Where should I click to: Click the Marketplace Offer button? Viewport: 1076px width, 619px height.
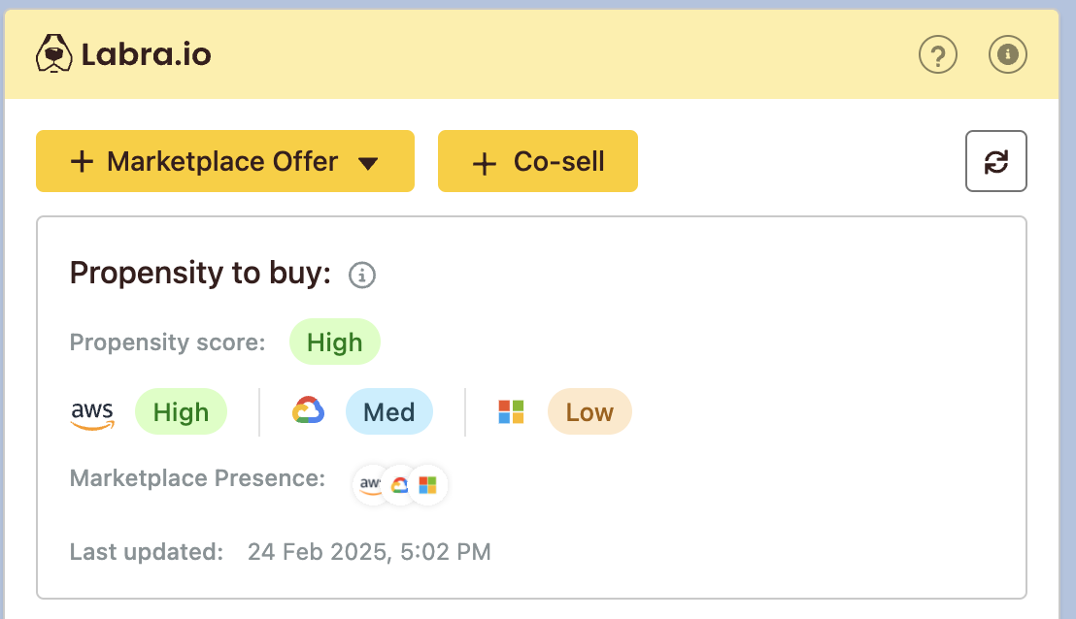pyautogui.click(x=225, y=161)
